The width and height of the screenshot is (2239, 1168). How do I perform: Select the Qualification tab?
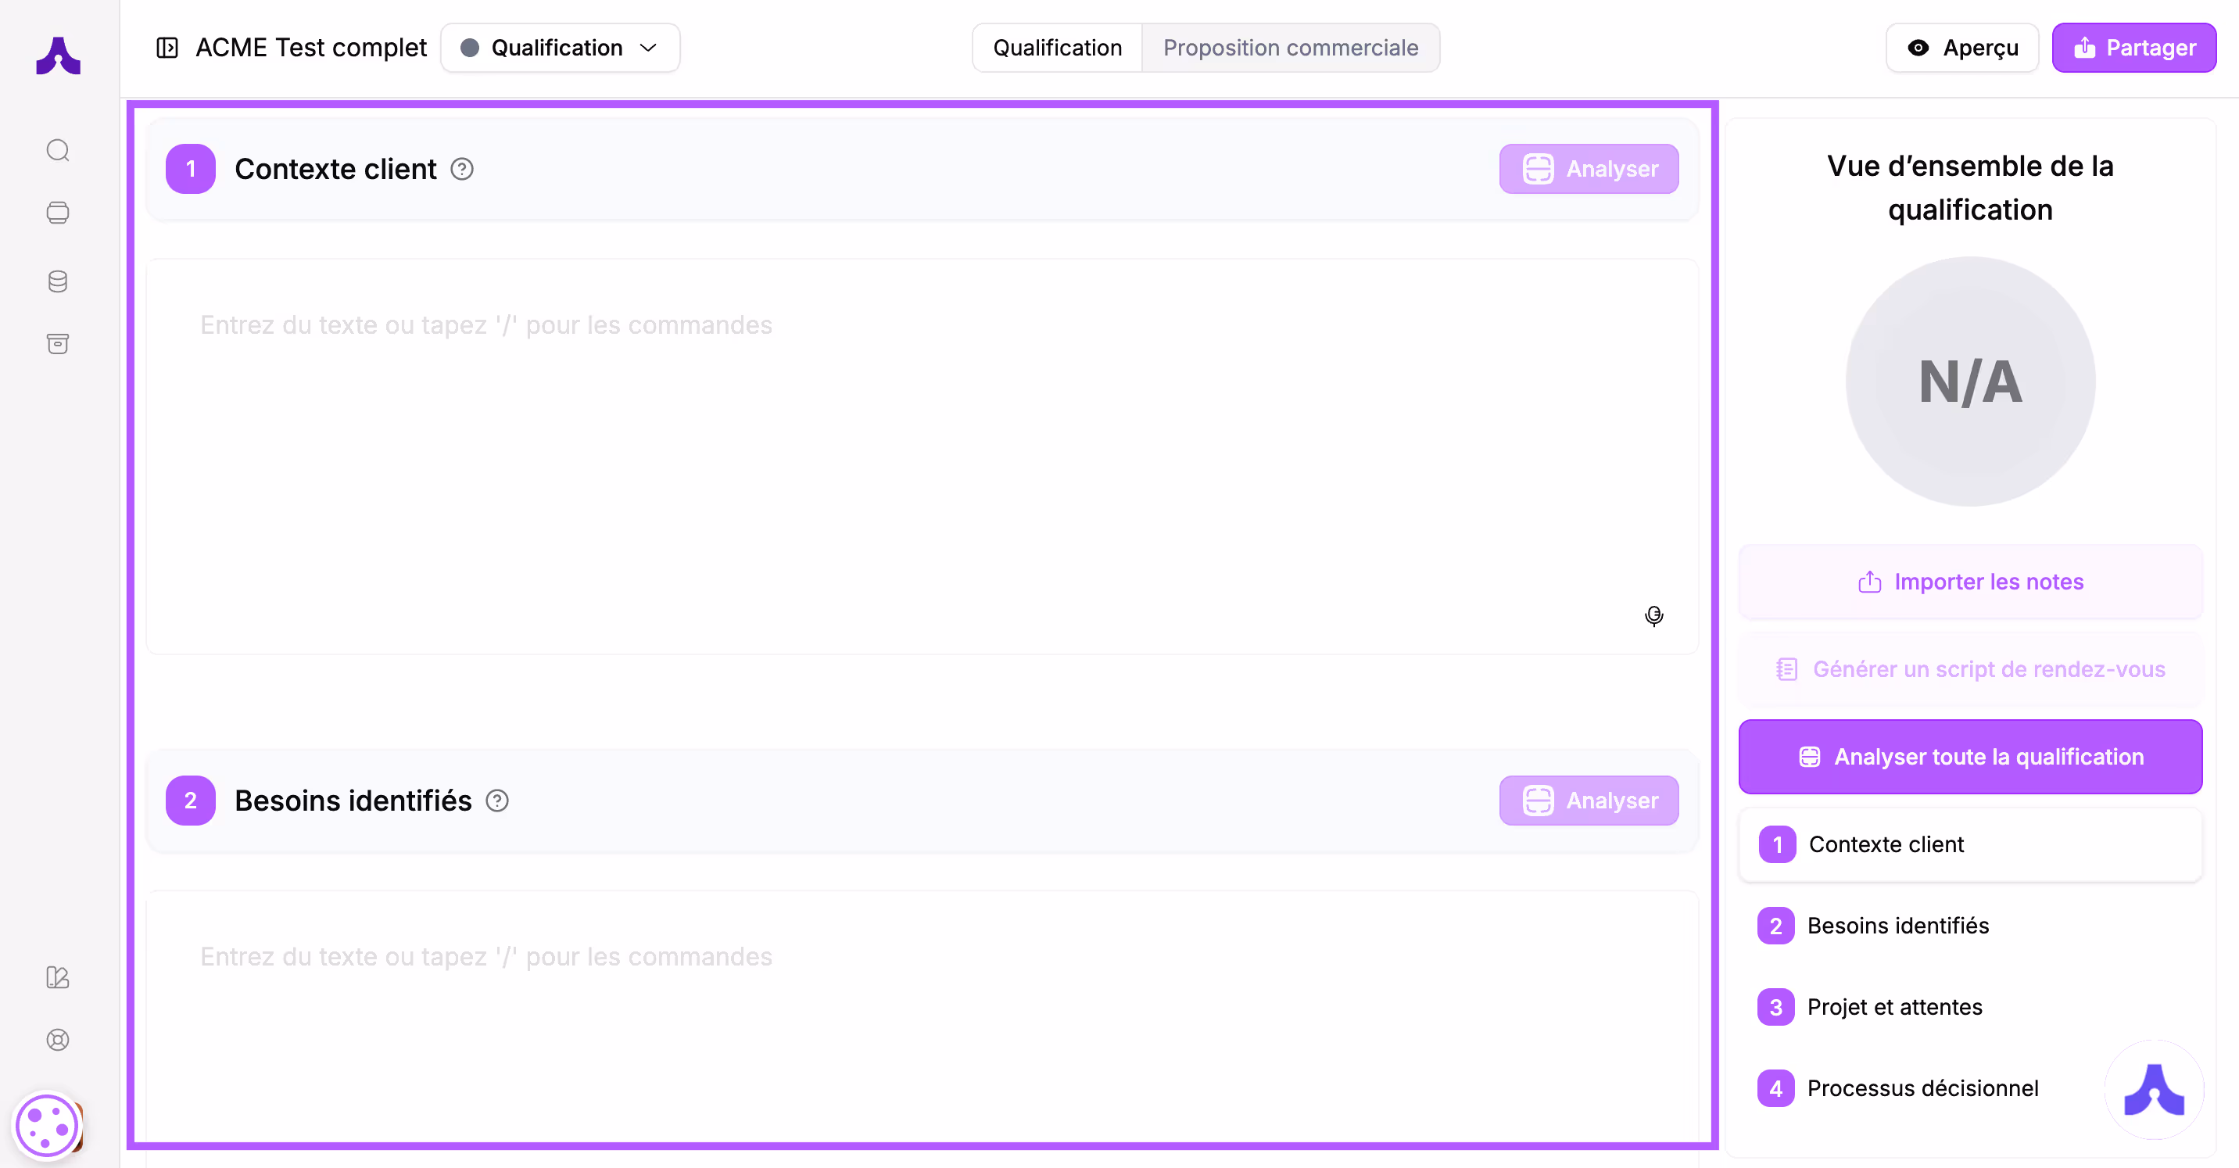pyautogui.click(x=1057, y=48)
